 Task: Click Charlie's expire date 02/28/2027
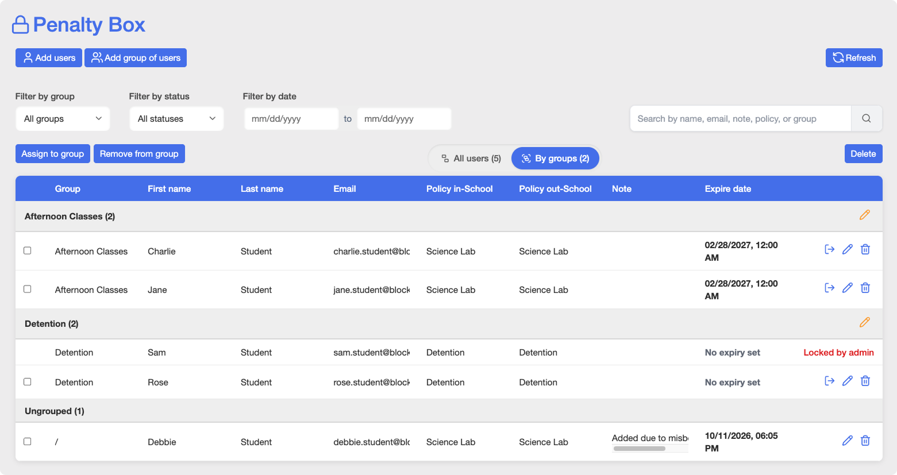[741, 252]
